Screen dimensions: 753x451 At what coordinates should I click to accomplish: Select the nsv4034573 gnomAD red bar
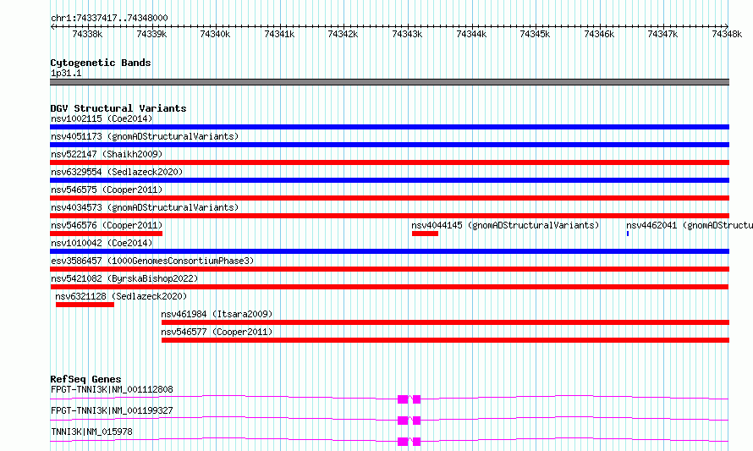click(x=389, y=216)
